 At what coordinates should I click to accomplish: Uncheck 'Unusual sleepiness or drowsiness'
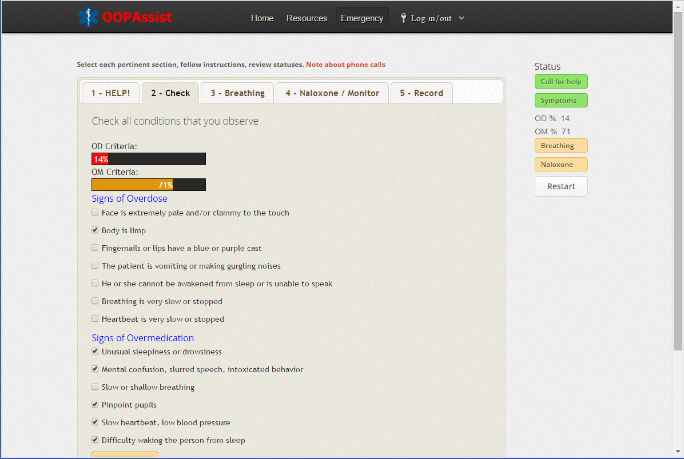95,351
